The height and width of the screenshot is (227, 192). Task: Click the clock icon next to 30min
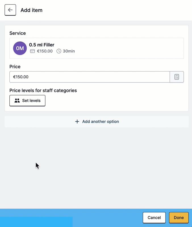click(59, 51)
